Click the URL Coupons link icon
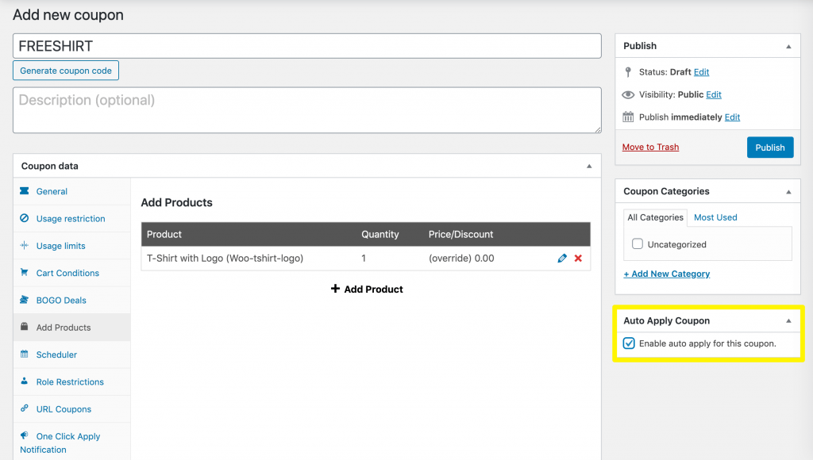 tap(24, 409)
